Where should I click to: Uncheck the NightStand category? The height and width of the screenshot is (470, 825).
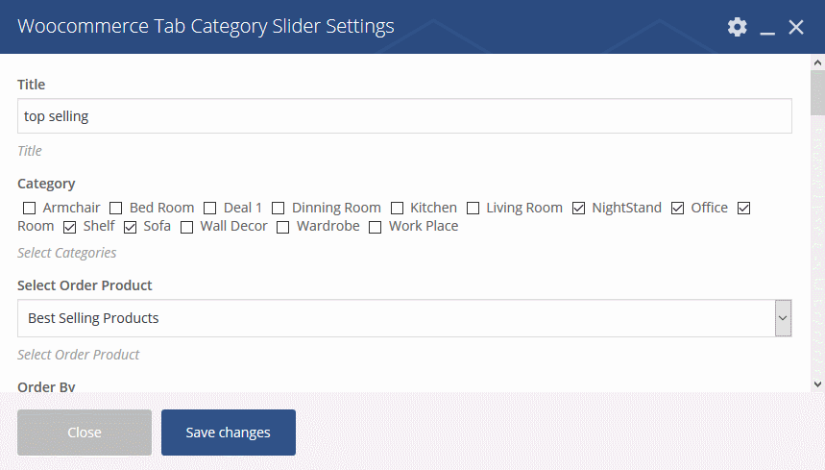(x=579, y=209)
